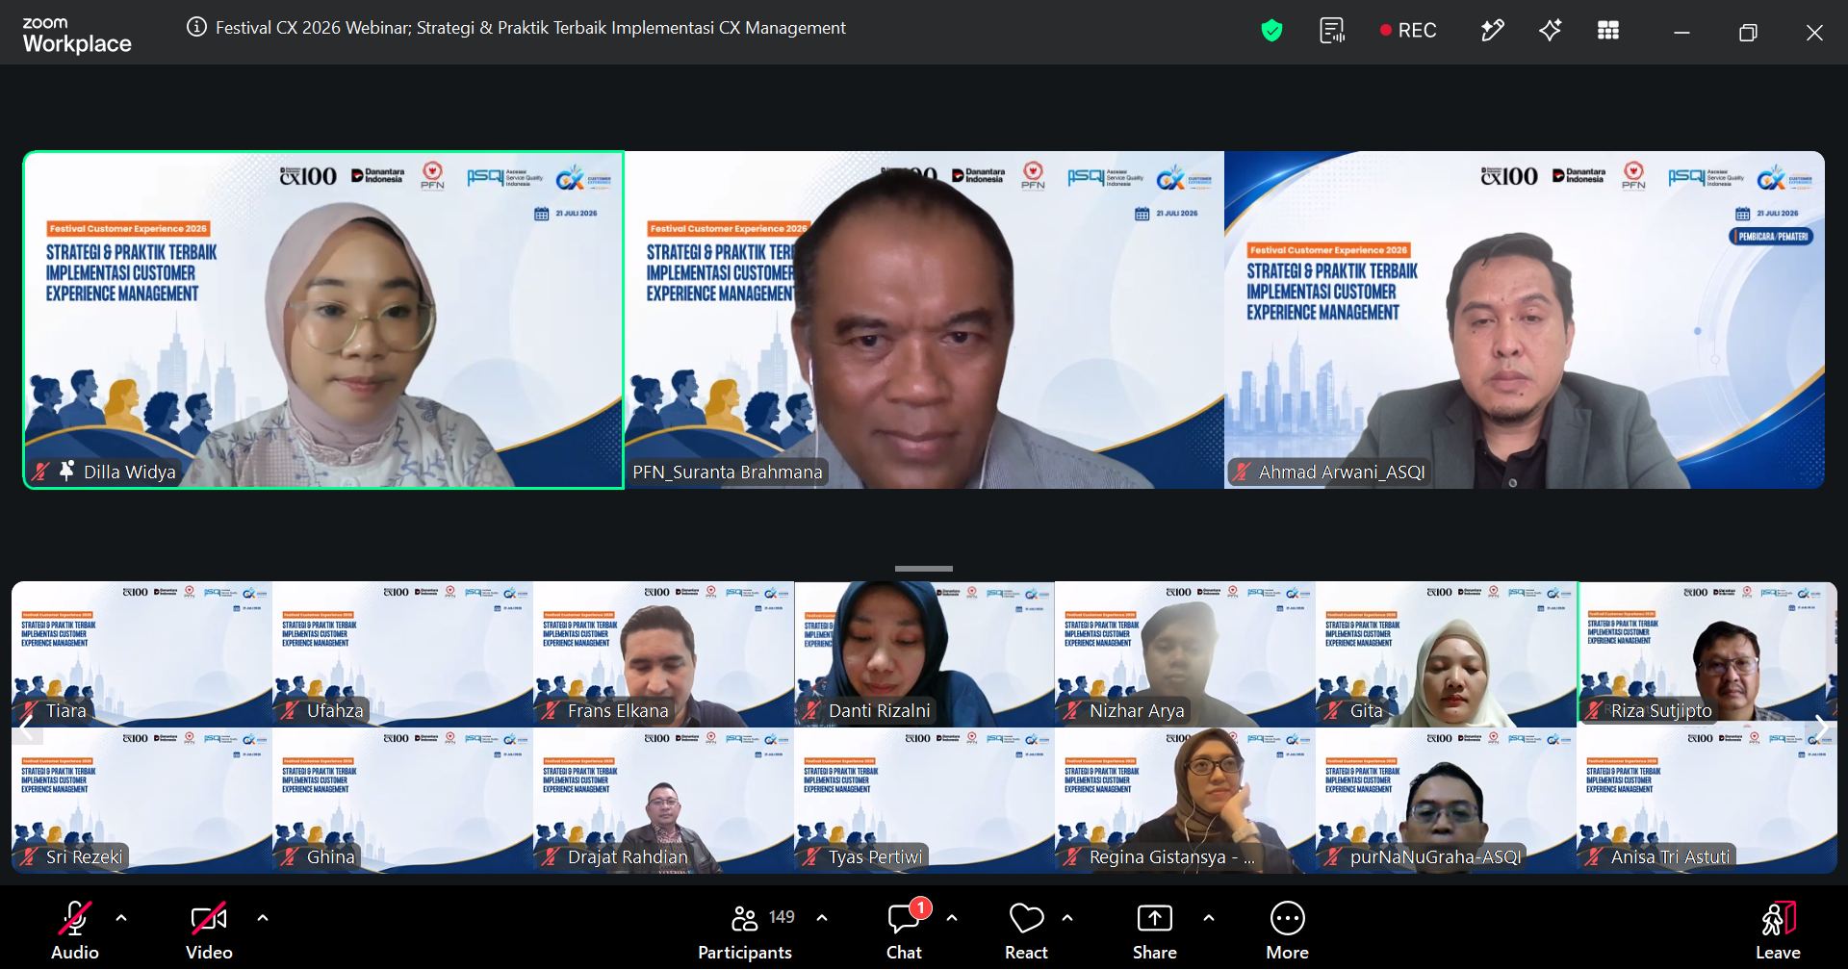Click the muted mic icon on Ahmad Arwani_ASQI
This screenshot has width=1848, height=970.
coord(1242,472)
